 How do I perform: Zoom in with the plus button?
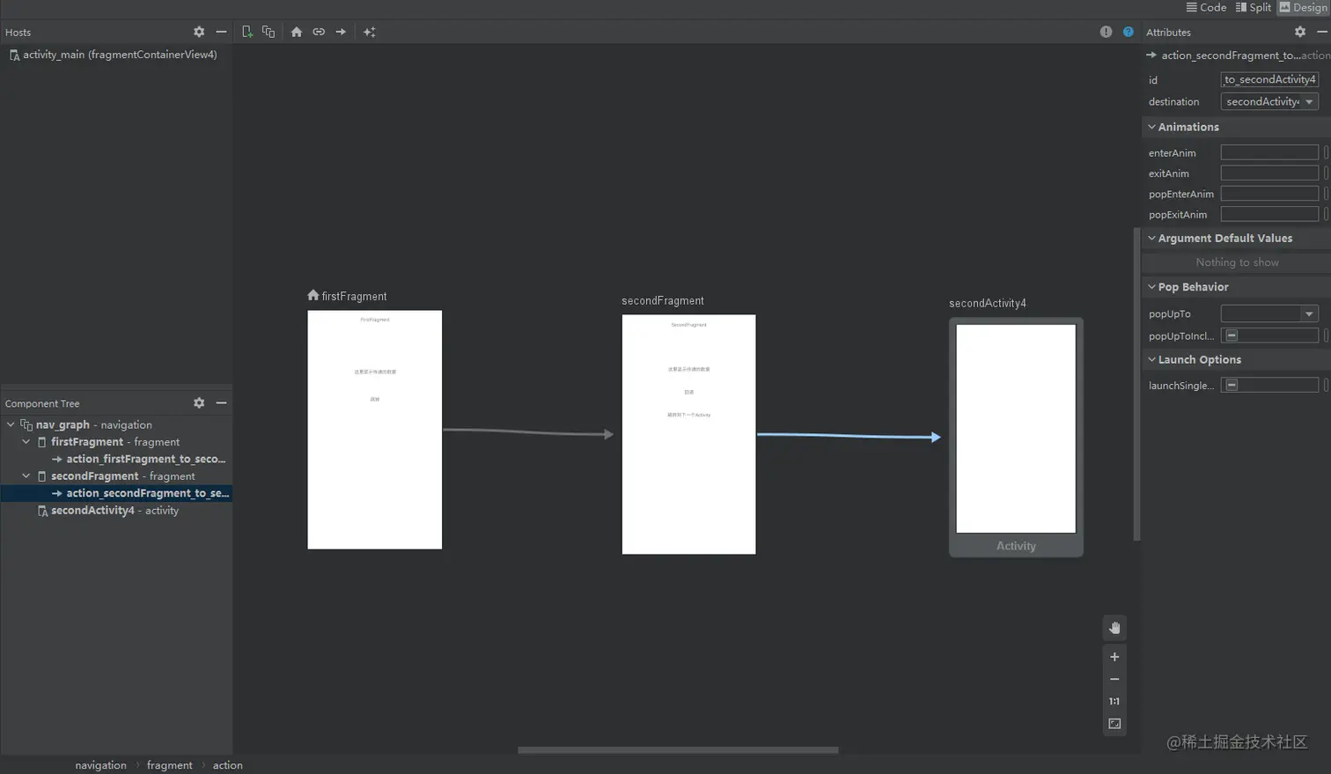[x=1114, y=657]
